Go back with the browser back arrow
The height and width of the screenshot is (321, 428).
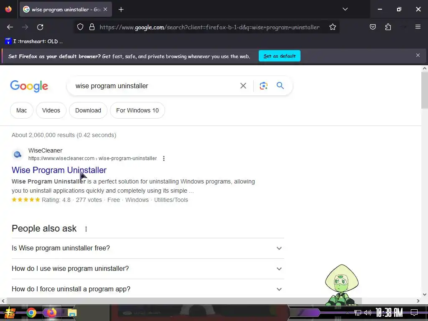10,27
